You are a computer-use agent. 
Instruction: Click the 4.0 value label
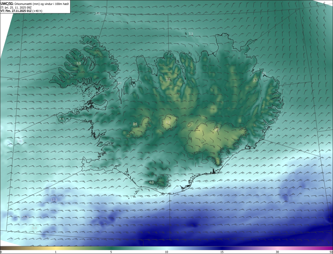click(x=151, y=183)
